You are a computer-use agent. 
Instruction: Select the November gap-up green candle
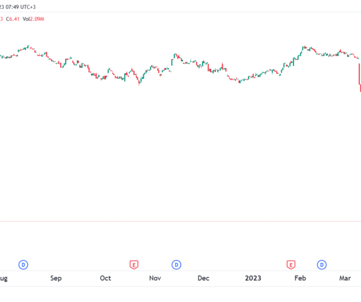coord(172,62)
